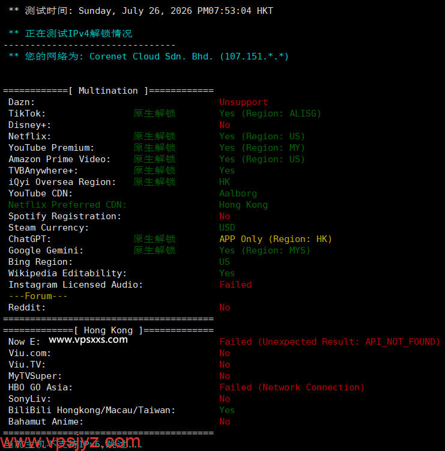Select the 'Instagram Licensed Audio:' label
The height and width of the screenshot is (451, 445).
click(76, 285)
